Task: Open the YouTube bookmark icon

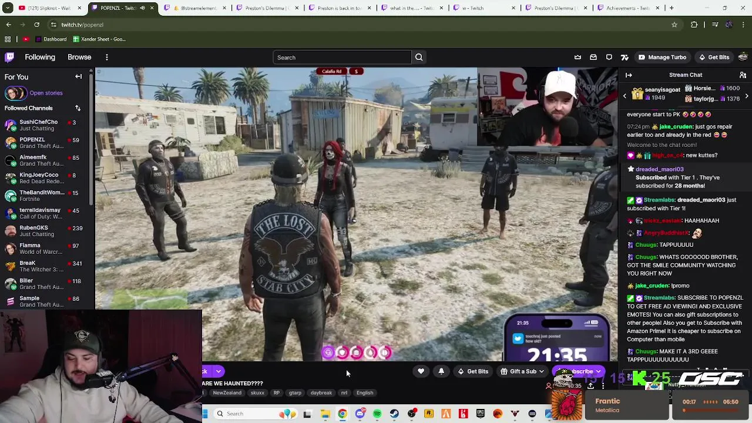Action: pos(26,39)
